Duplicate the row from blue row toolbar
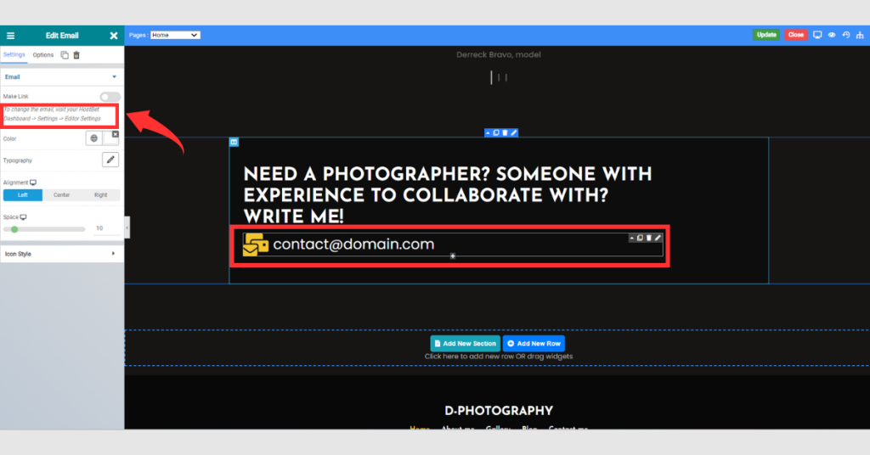This screenshot has height=455, width=870. point(496,133)
